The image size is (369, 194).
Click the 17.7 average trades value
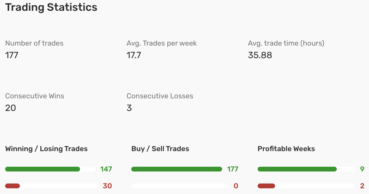(x=134, y=55)
